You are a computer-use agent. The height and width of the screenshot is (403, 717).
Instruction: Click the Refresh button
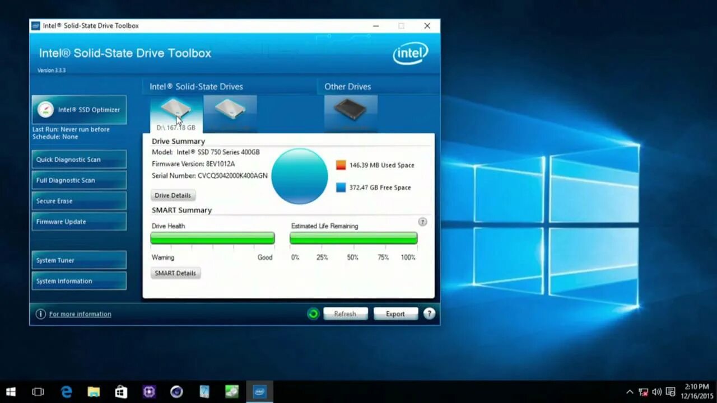click(x=345, y=314)
